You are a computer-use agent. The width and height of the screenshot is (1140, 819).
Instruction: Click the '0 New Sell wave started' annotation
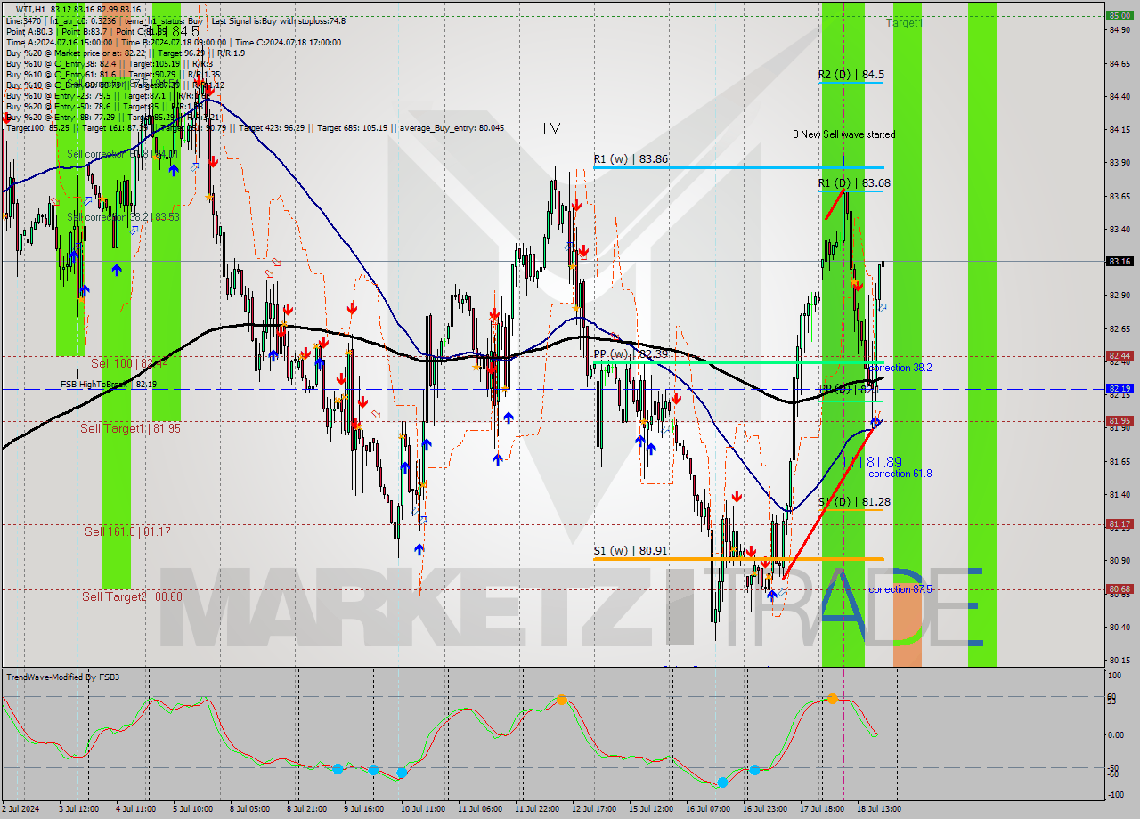point(844,134)
